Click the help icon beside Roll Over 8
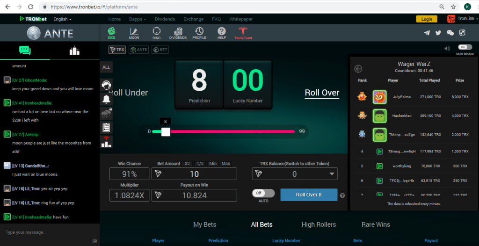 coord(342,195)
